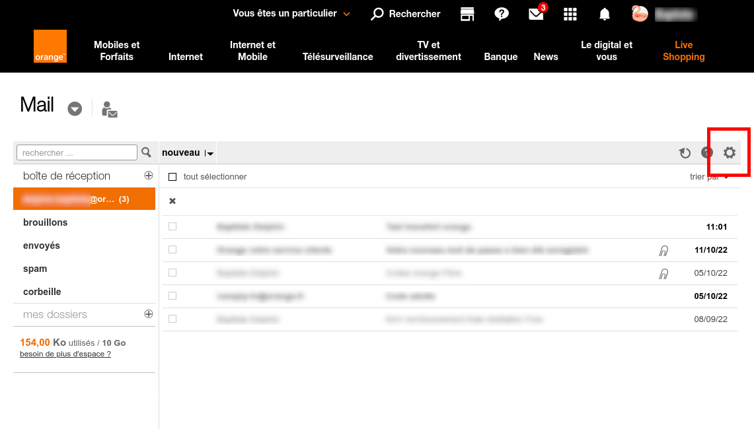Open Le digital et vous menu
The image size is (754, 429).
[x=607, y=50]
